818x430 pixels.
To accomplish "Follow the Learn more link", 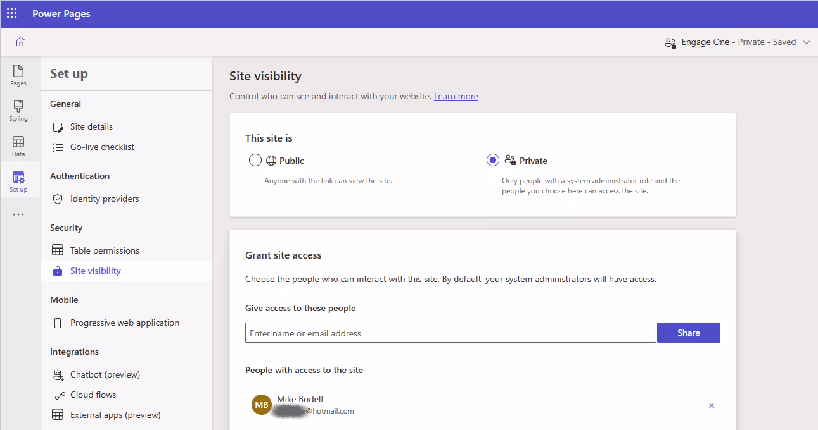I will [x=456, y=96].
